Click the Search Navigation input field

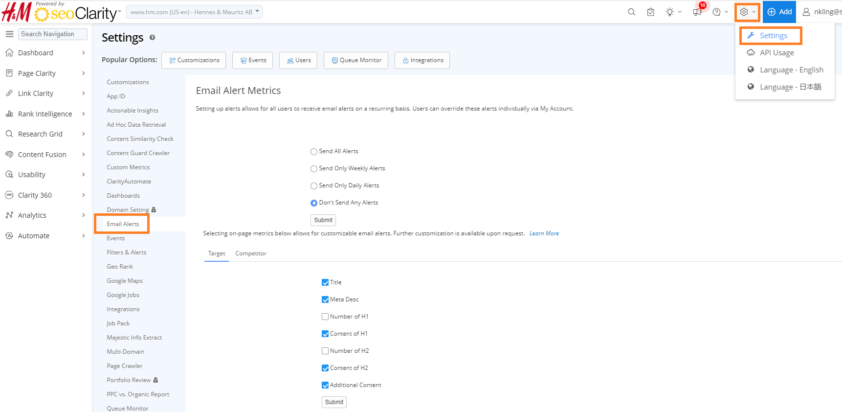(x=53, y=34)
